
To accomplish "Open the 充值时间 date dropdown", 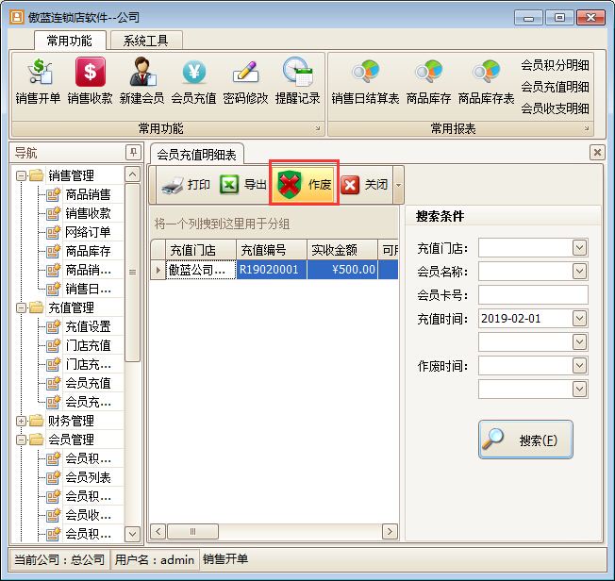I will click(580, 319).
